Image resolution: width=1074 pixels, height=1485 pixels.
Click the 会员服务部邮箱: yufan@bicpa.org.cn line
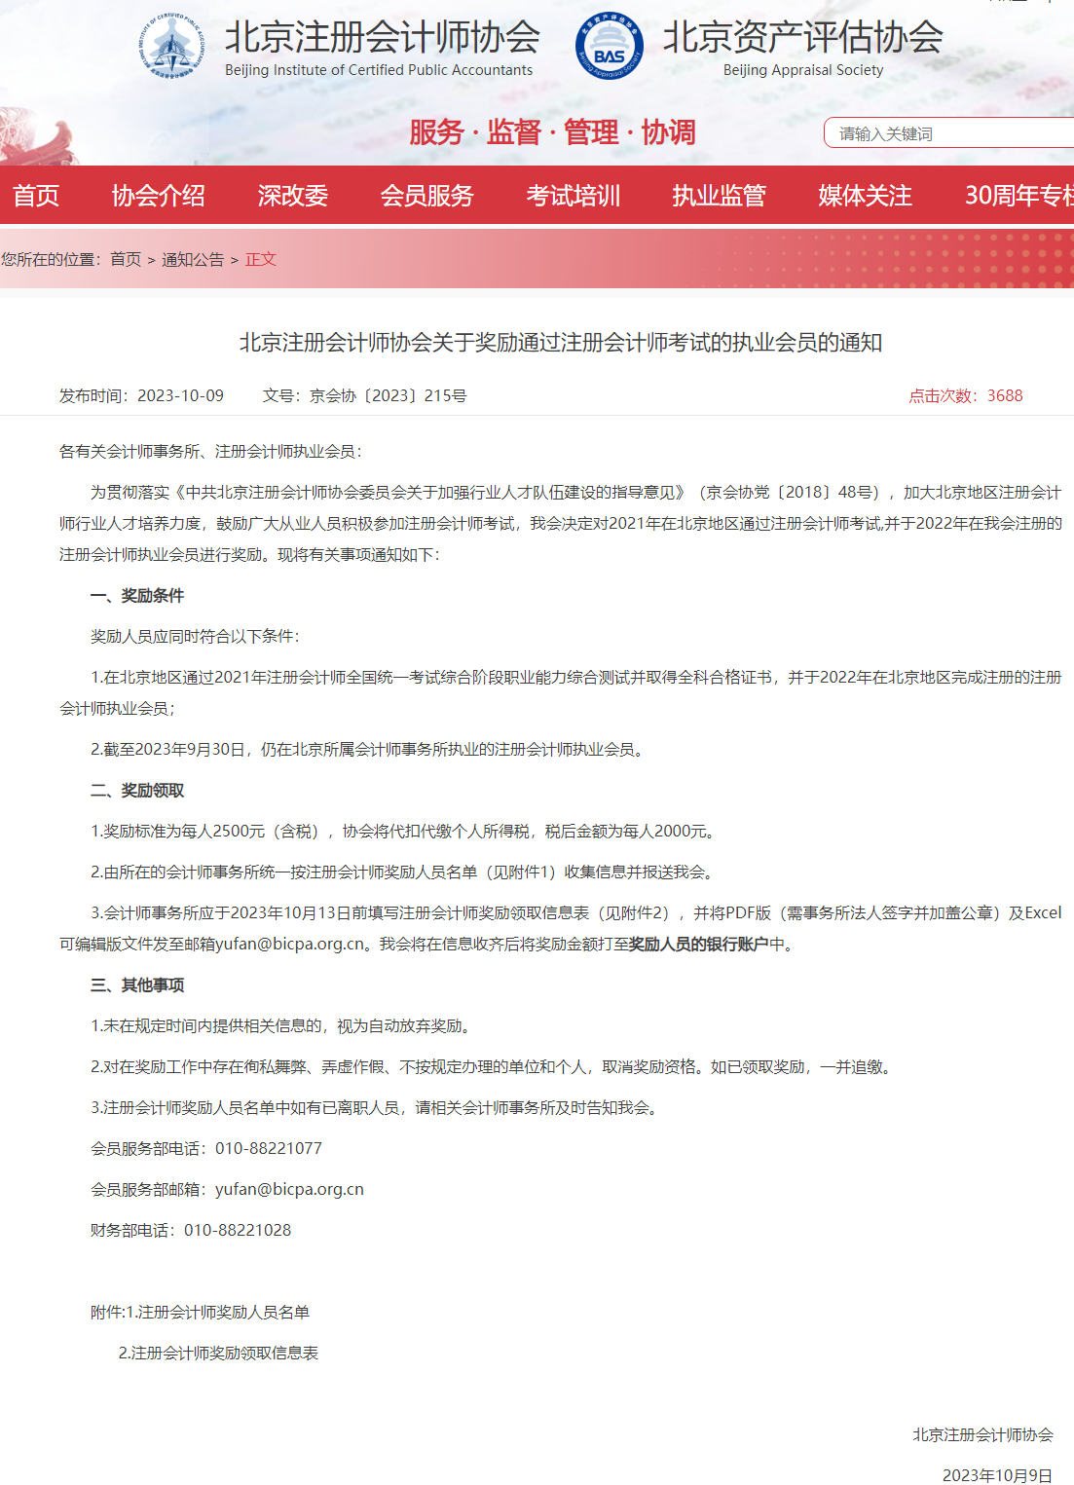coord(227,1190)
